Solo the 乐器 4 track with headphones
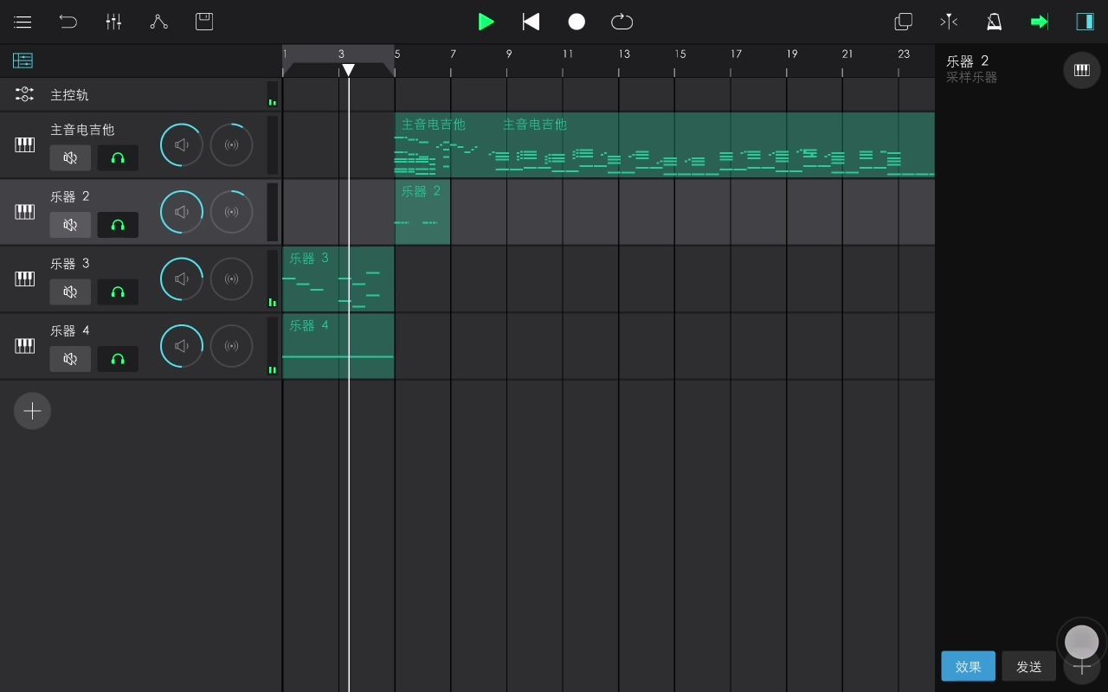This screenshot has height=692, width=1108. (118, 359)
